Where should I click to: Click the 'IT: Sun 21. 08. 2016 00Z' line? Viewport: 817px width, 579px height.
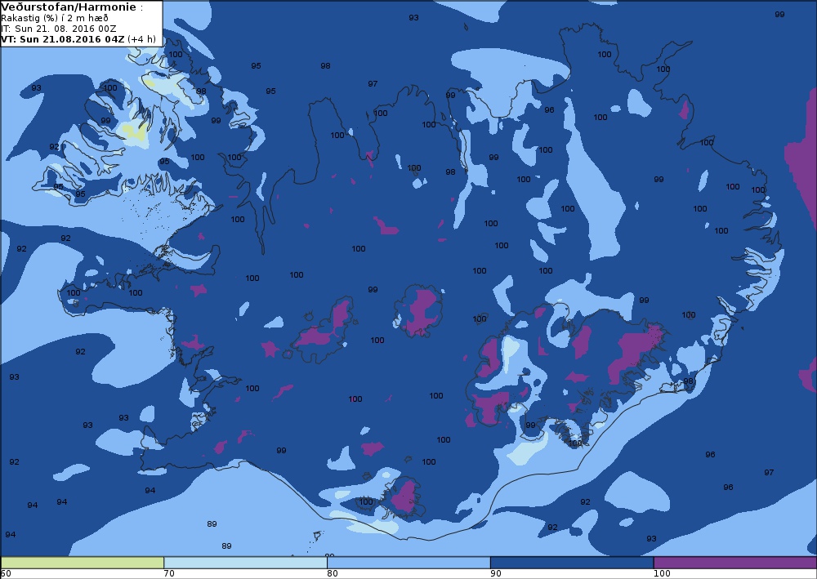click(x=58, y=29)
